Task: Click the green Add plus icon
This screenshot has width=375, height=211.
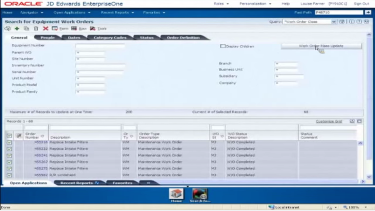Action: tap(17, 28)
